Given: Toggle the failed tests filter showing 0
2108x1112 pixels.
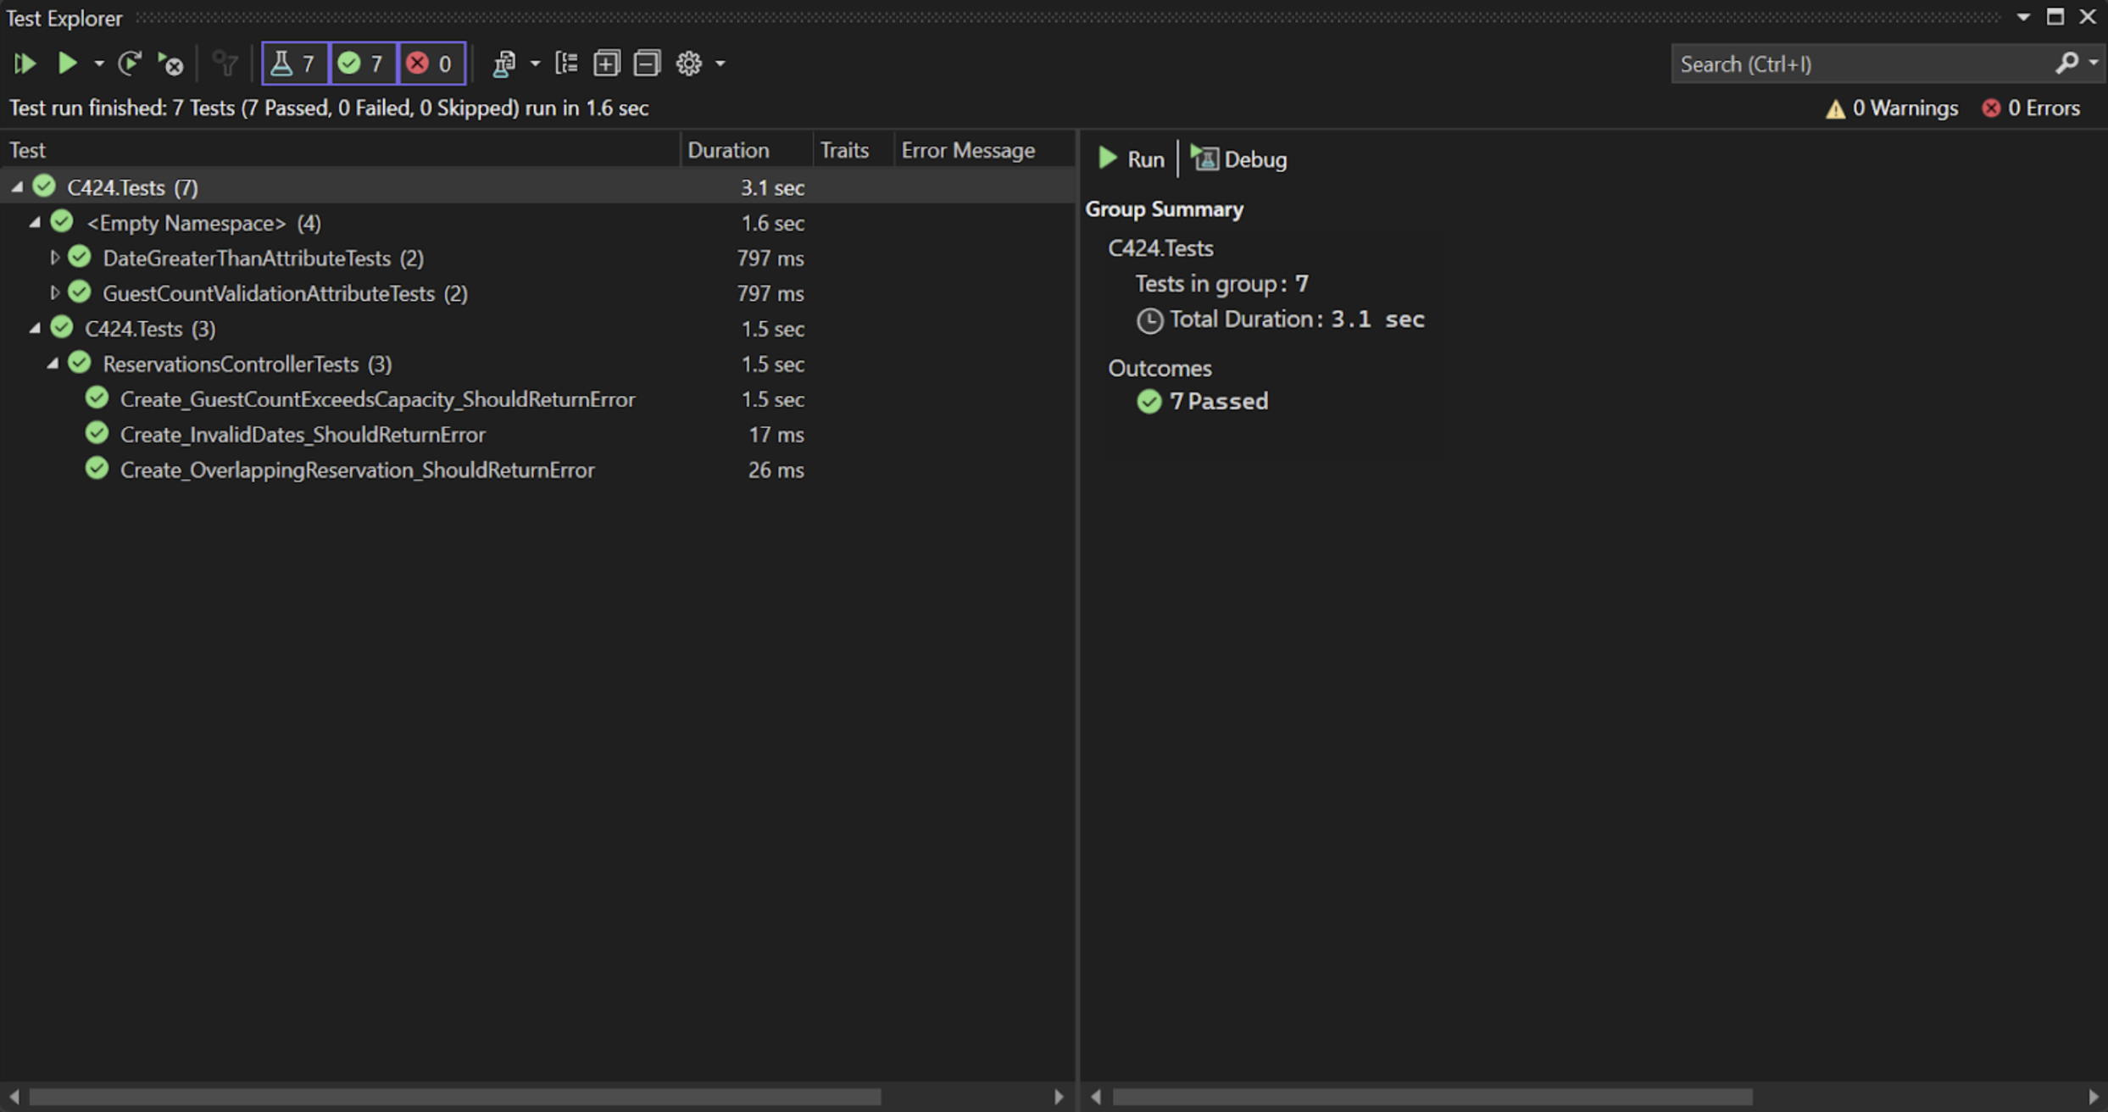Looking at the screenshot, I should (x=431, y=64).
